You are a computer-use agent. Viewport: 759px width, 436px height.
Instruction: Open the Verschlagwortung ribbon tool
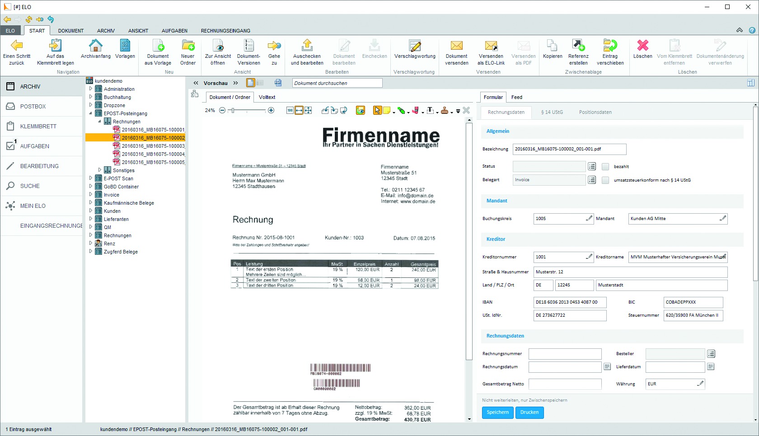(x=415, y=46)
